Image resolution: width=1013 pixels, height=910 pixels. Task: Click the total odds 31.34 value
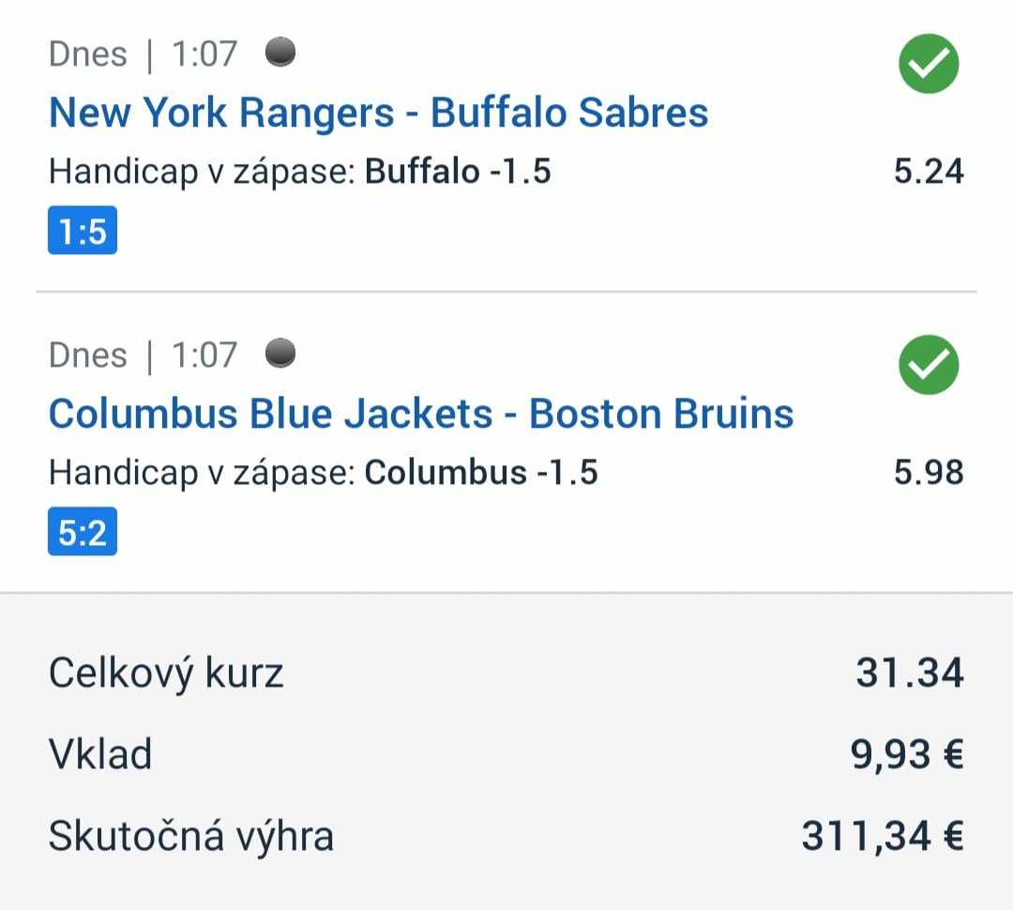pyautogui.click(x=910, y=672)
